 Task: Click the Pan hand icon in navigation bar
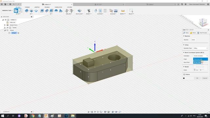click(95, 112)
